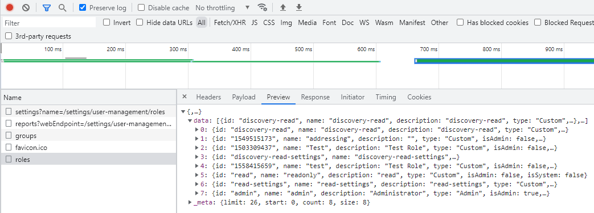The height and width of the screenshot is (213, 594).
Task: Open the Payload tab
Action: (x=244, y=97)
